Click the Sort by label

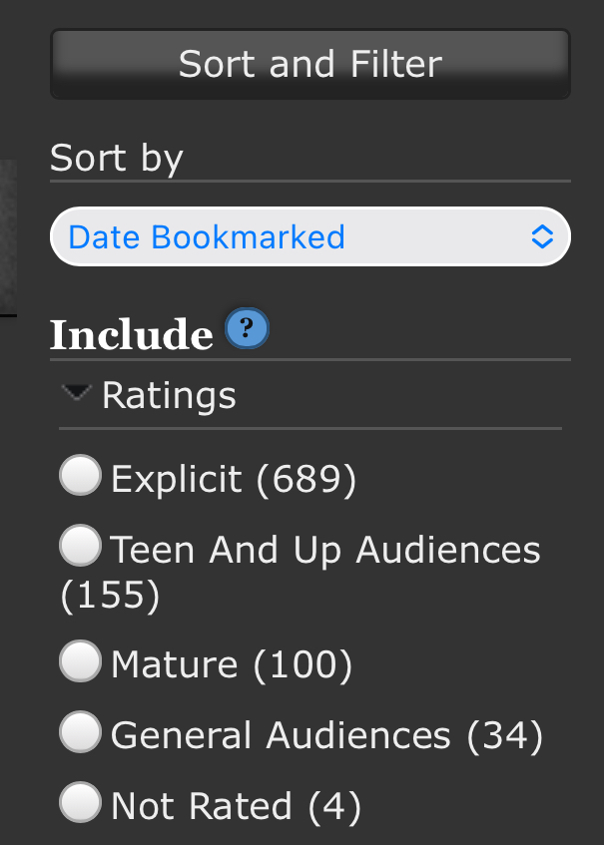click(x=116, y=159)
